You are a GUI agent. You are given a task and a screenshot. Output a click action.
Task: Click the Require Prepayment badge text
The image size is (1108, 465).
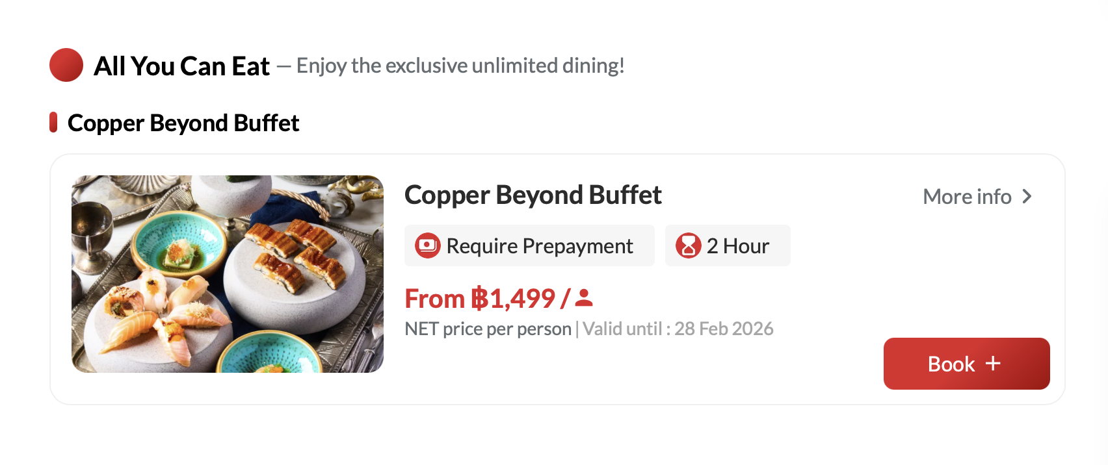(x=540, y=245)
